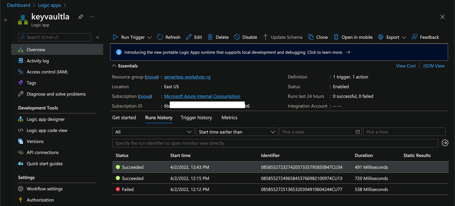Switch to the Metrics tab
The height and width of the screenshot is (206, 455).
[x=229, y=118]
